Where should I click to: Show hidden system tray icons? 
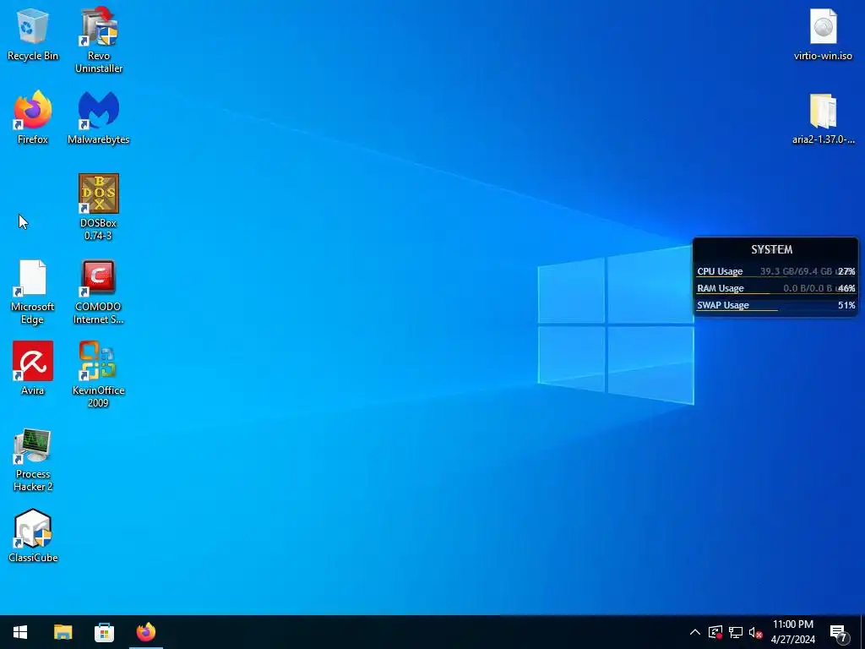click(x=695, y=632)
